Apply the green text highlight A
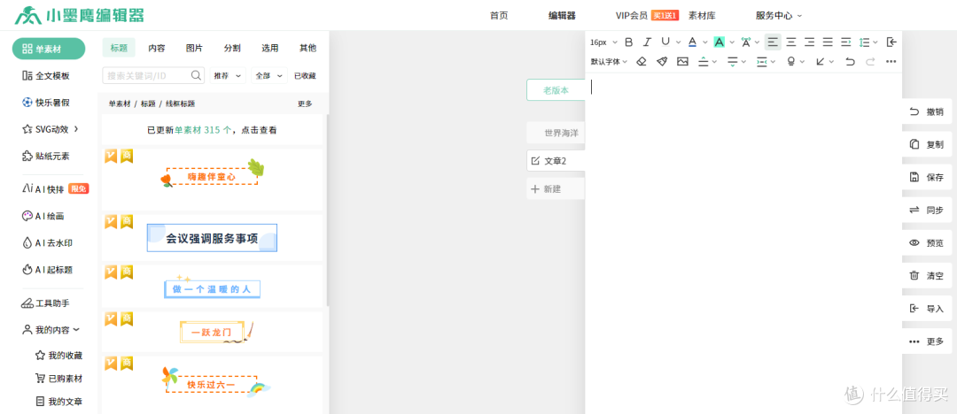Image resolution: width=957 pixels, height=414 pixels. coord(719,42)
